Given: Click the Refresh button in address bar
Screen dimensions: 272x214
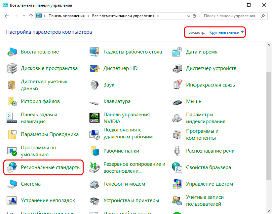Looking at the screenshot, I should click(194, 16).
